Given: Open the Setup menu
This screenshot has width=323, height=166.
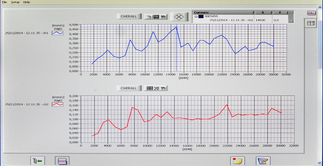Looking at the screenshot, I should (15, 2).
